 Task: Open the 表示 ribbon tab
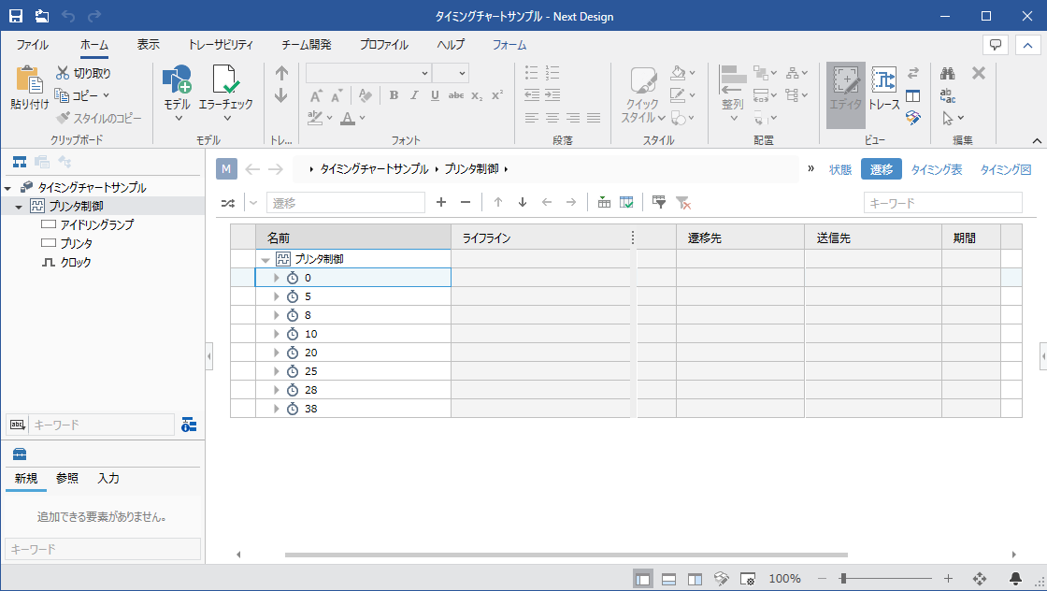pyautogui.click(x=149, y=45)
